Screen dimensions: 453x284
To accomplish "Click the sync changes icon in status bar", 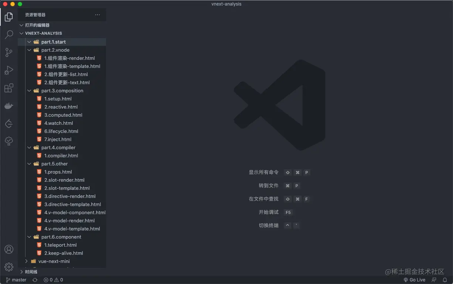I will pyautogui.click(x=35, y=280).
